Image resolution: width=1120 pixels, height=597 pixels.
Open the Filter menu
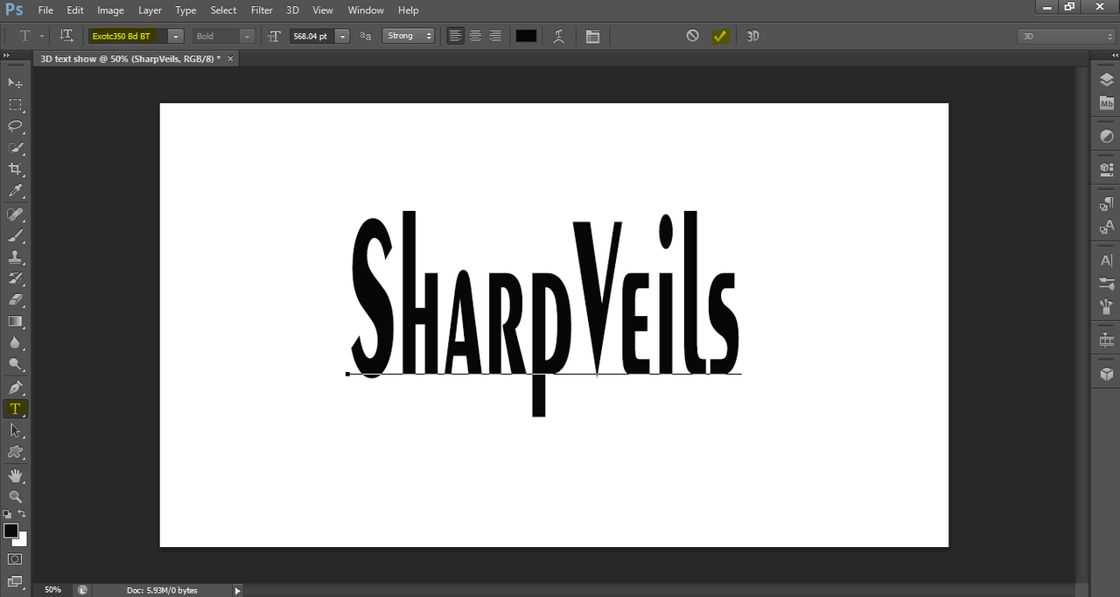262,10
